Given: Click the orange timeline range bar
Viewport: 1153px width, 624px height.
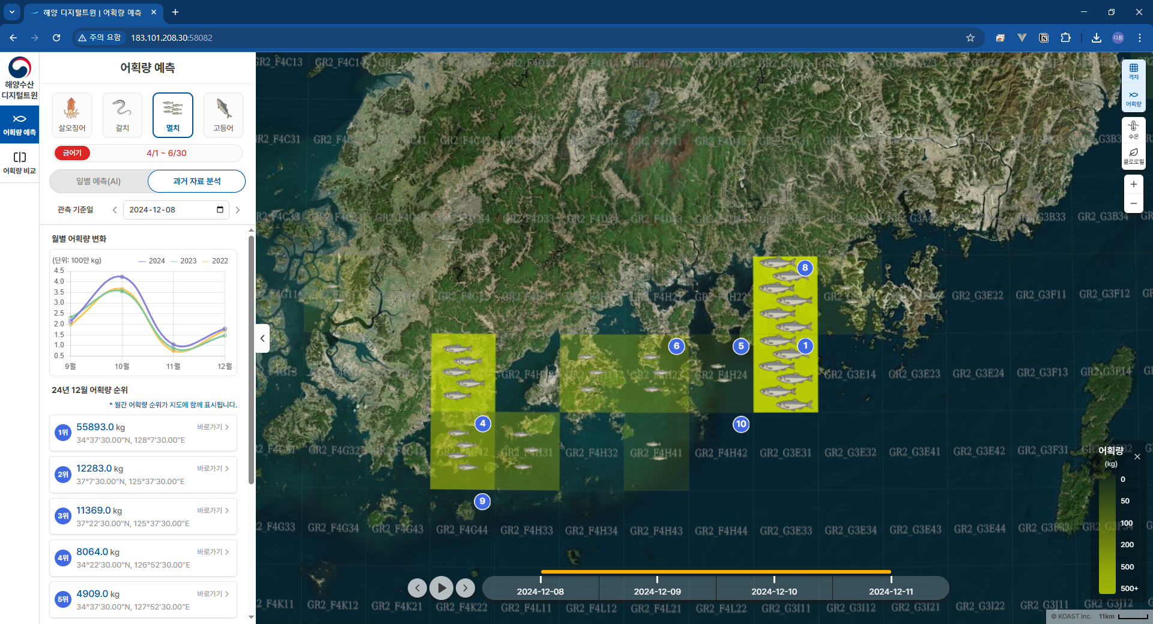Looking at the screenshot, I should [x=716, y=572].
